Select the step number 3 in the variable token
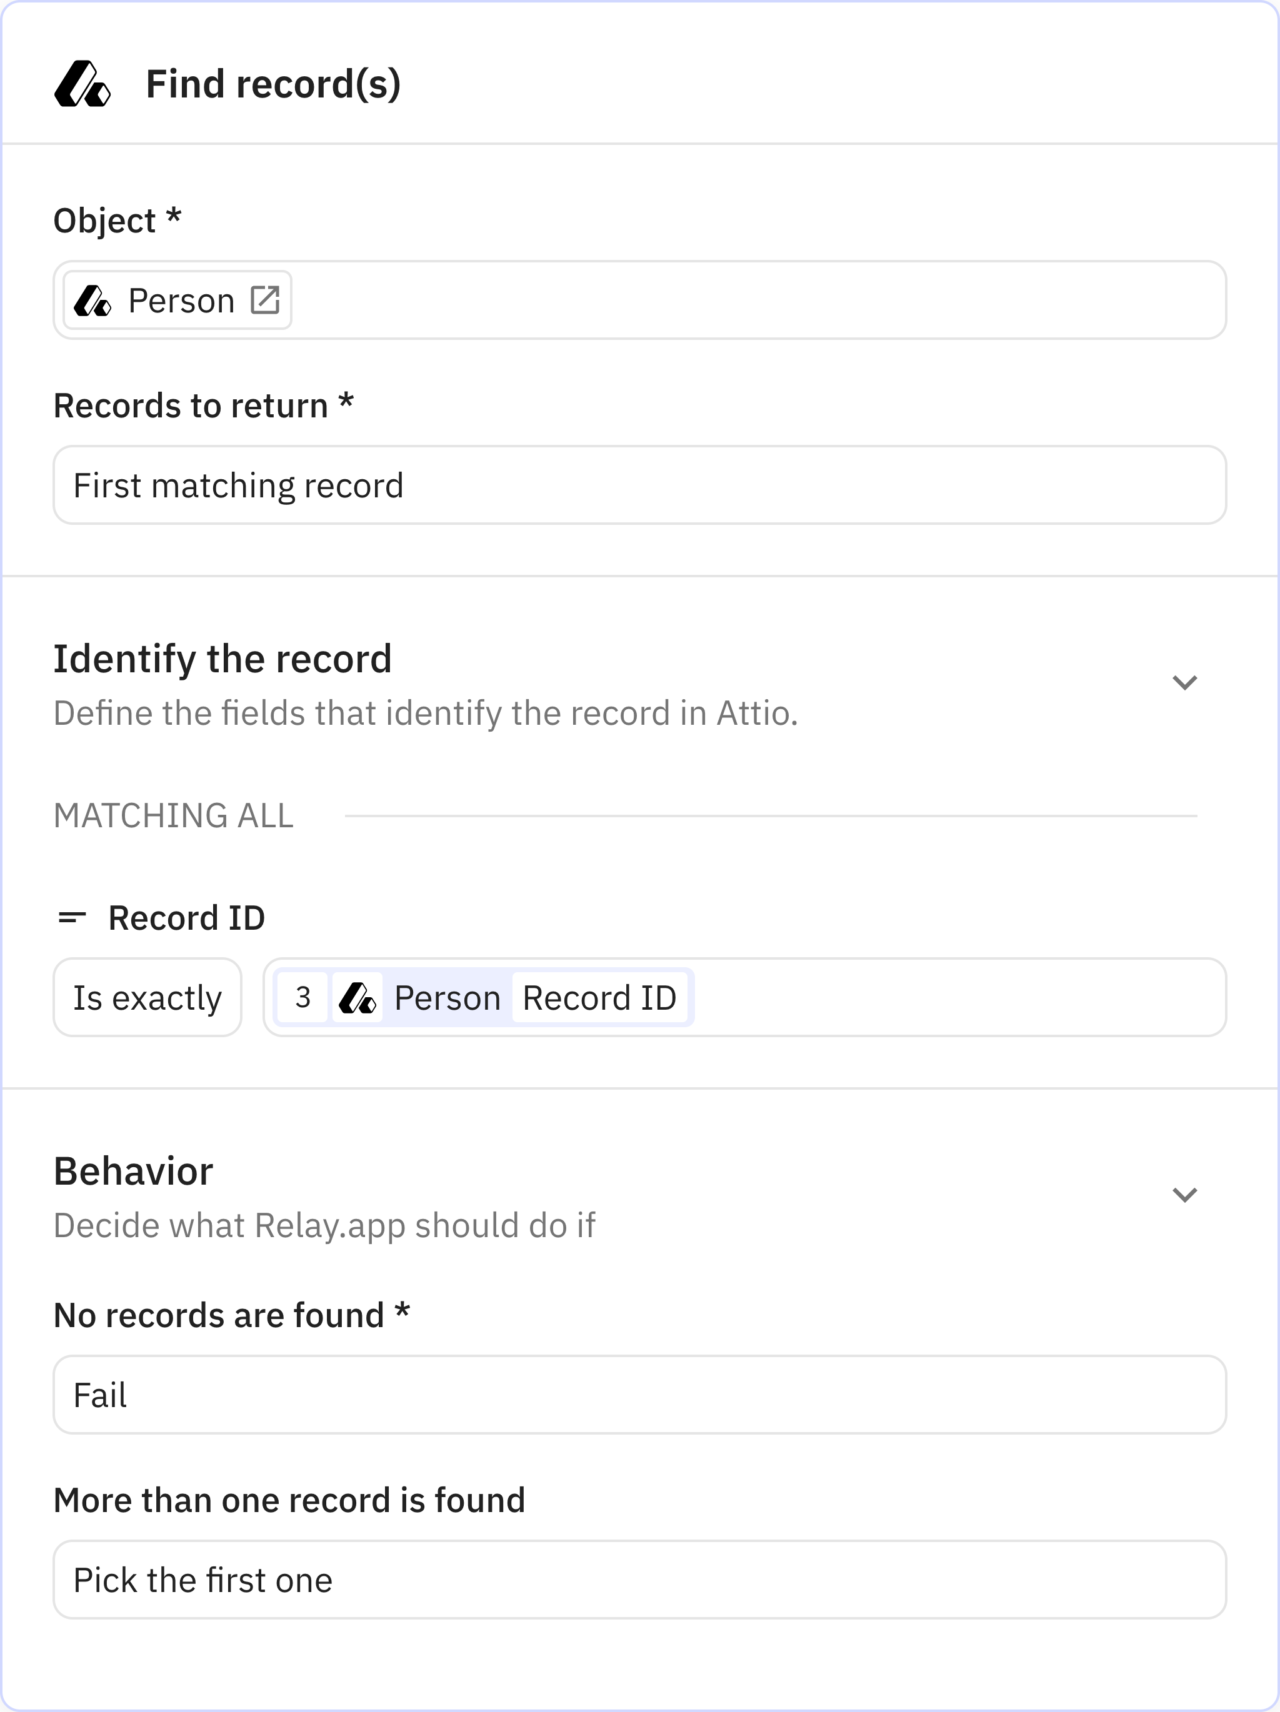This screenshot has width=1280, height=1712. (x=304, y=998)
